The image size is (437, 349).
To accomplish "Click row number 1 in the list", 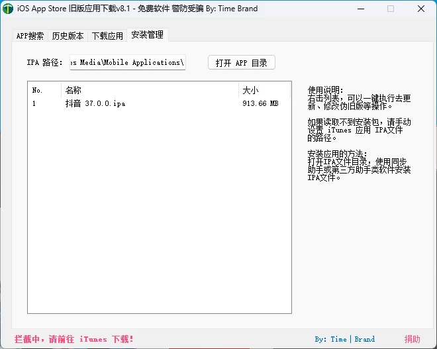I will [x=34, y=103].
